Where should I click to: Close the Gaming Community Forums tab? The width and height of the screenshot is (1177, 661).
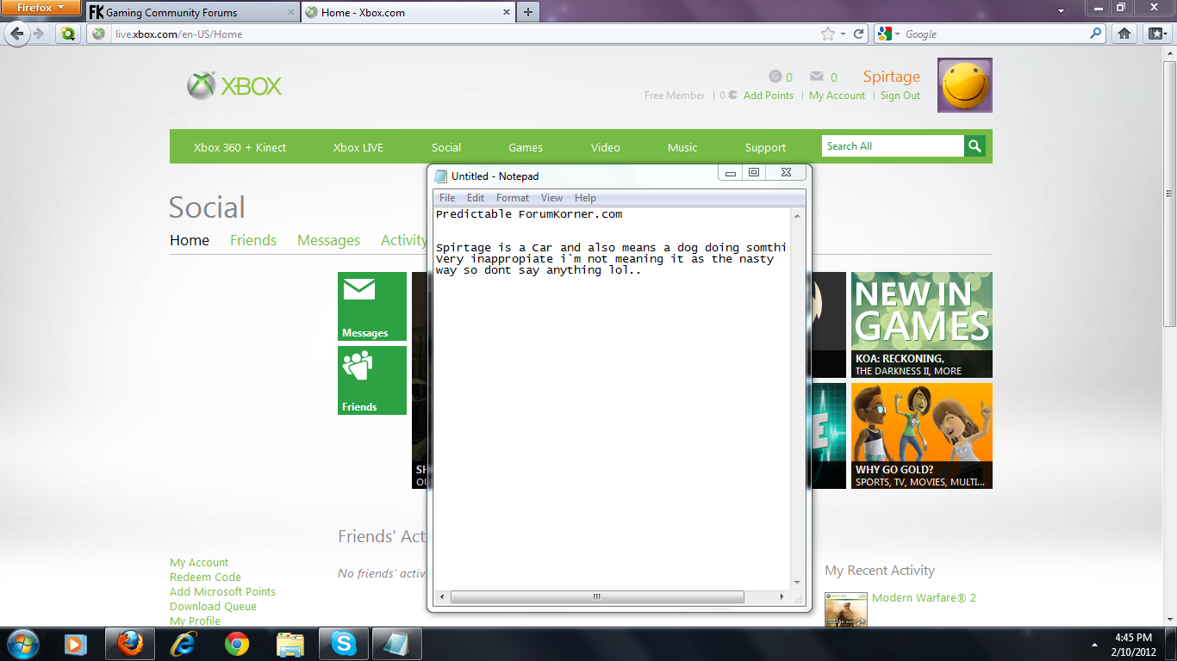click(x=290, y=13)
